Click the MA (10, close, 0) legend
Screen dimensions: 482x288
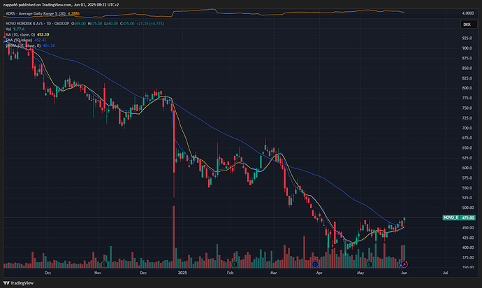click(x=20, y=34)
